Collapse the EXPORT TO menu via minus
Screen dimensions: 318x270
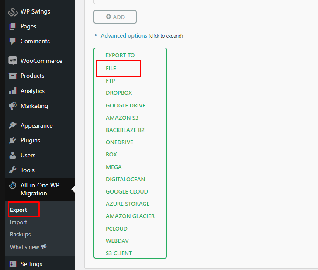click(155, 55)
